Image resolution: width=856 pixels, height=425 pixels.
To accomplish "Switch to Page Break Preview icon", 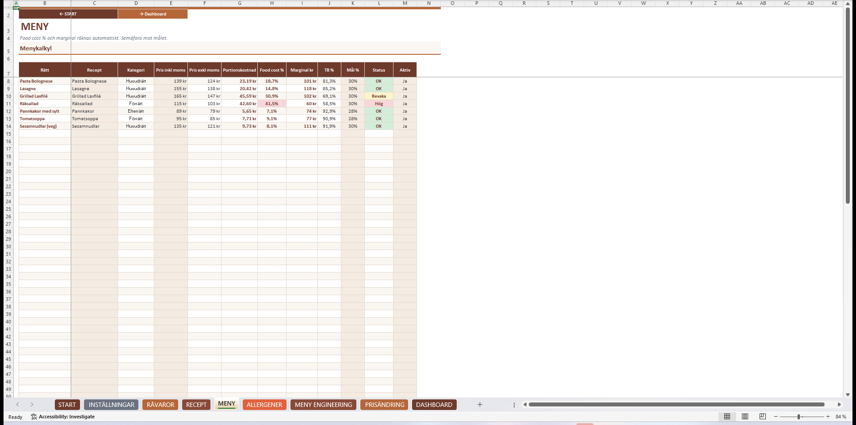I will (x=763, y=417).
